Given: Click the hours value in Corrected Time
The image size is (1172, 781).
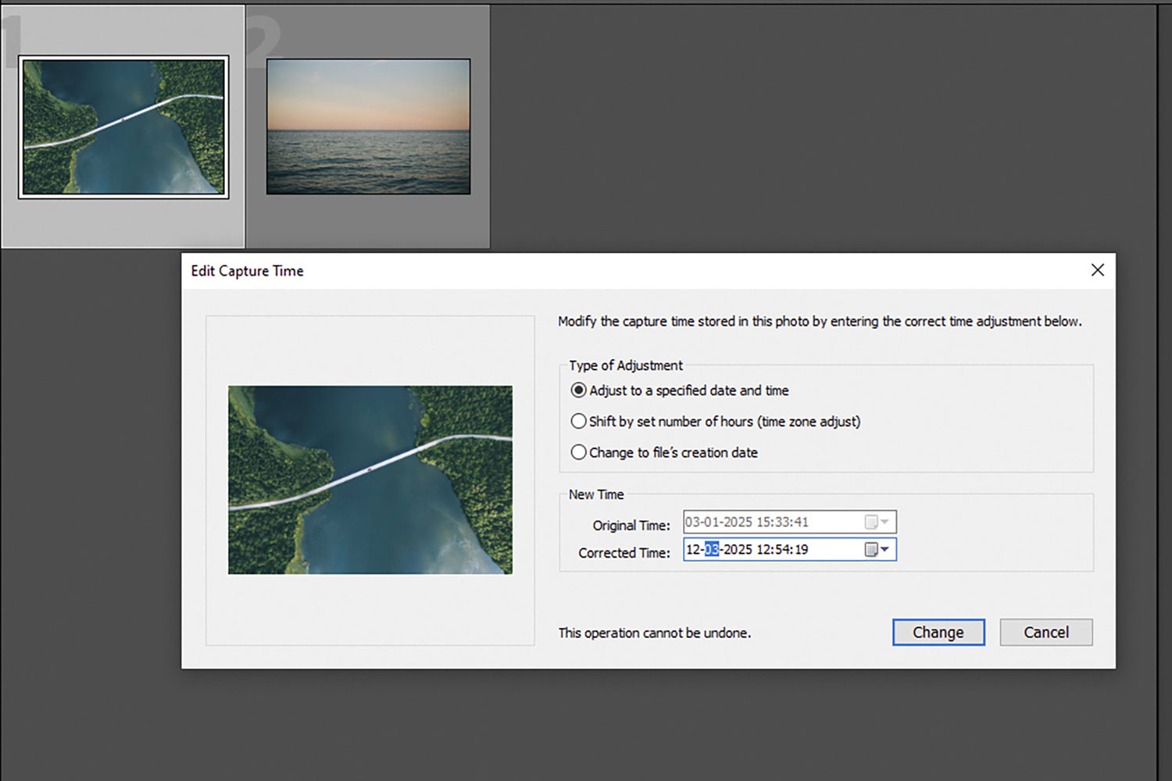Looking at the screenshot, I should (x=763, y=550).
